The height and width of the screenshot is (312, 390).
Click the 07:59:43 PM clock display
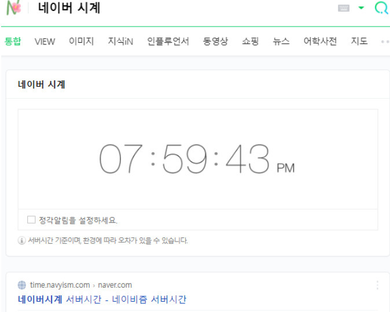(x=197, y=159)
